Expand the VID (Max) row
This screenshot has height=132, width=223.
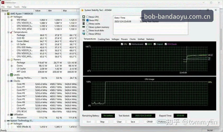tap(12, 20)
